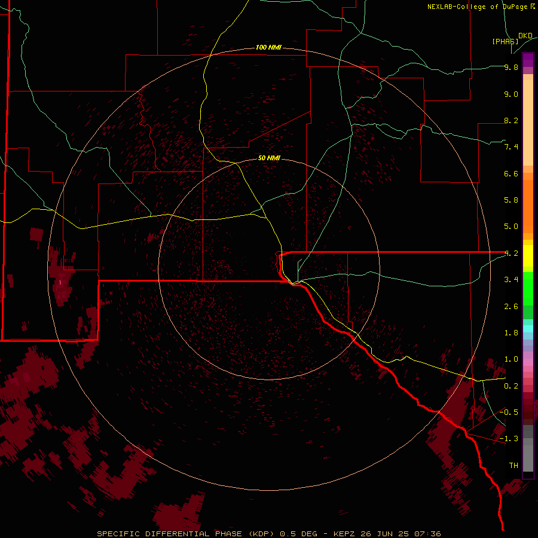Pick the cyan segment of the color bar
Viewport: 538px width, 538px height.
pyautogui.click(x=528, y=329)
